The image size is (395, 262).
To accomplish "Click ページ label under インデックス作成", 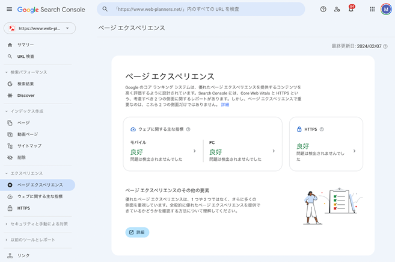I will coord(23,123).
